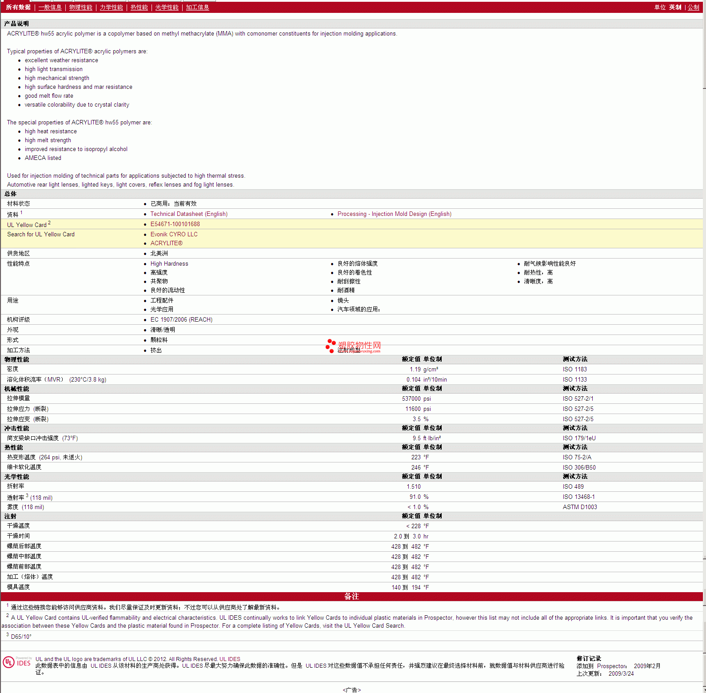The width and height of the screenshot is (706, 693).
Task: Open Technical Datasheet (English) link
Action: 189,214
